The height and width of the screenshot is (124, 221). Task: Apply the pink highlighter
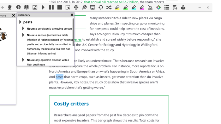(x=142, y=8)
